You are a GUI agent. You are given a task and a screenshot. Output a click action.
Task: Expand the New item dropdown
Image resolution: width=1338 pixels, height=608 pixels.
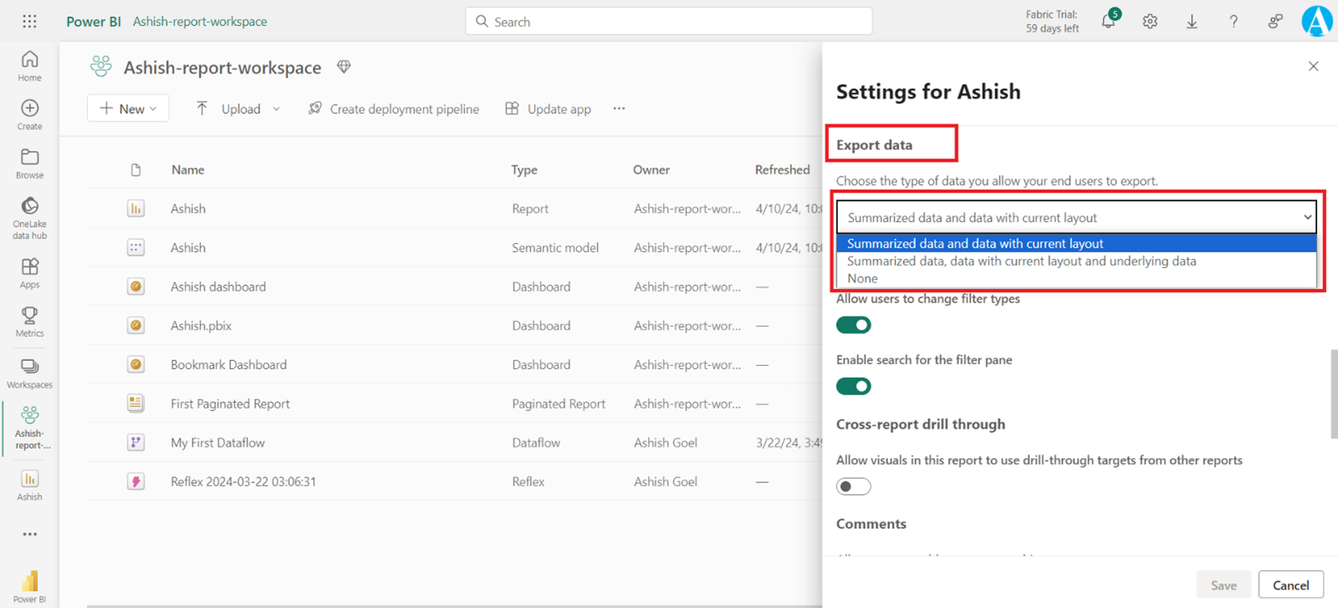click(x=128, y=109)
